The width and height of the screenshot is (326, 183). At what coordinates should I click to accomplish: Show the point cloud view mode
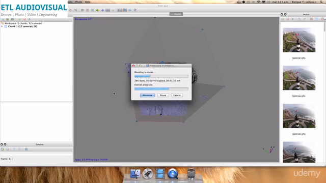coord(83,10)
